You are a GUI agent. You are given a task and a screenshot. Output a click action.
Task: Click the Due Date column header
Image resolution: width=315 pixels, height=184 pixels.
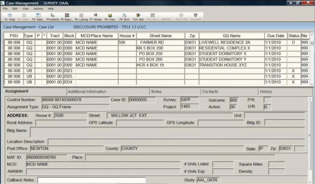pyautogui.click(x=275, y=36)
